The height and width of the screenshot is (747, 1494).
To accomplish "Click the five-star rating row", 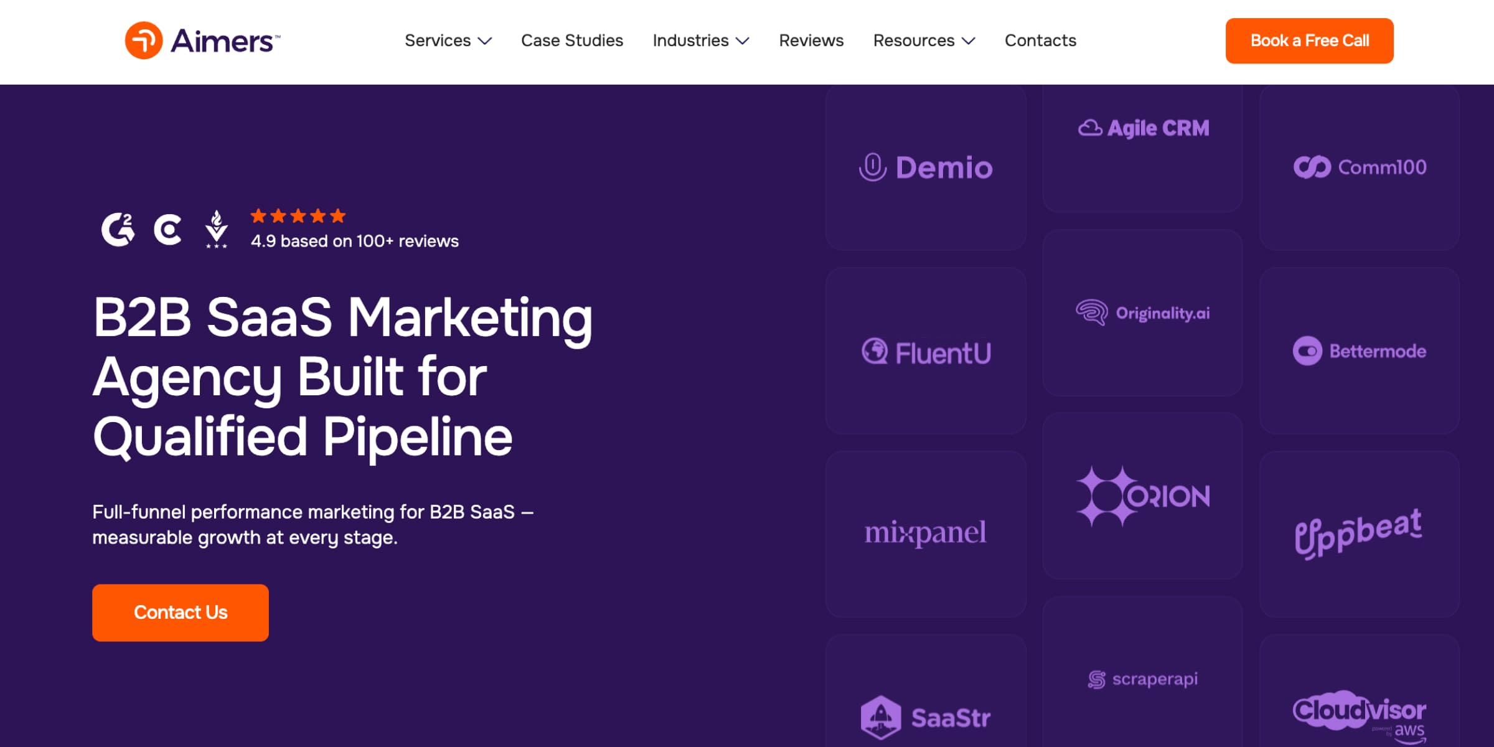I will click(298, 216).
